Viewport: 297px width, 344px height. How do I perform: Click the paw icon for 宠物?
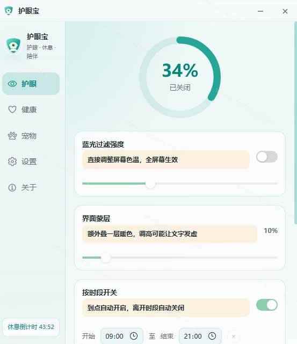[12, 136]
